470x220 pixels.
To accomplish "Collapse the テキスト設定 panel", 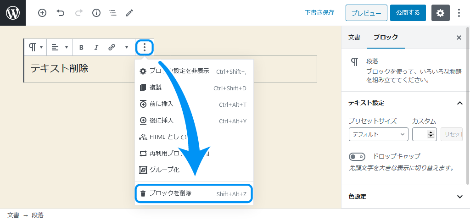I will tap(406, 103).
